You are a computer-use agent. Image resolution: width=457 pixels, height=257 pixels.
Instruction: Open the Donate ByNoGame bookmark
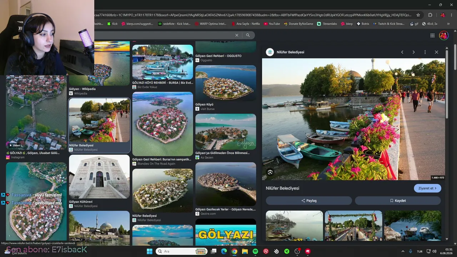coord(298,24)
